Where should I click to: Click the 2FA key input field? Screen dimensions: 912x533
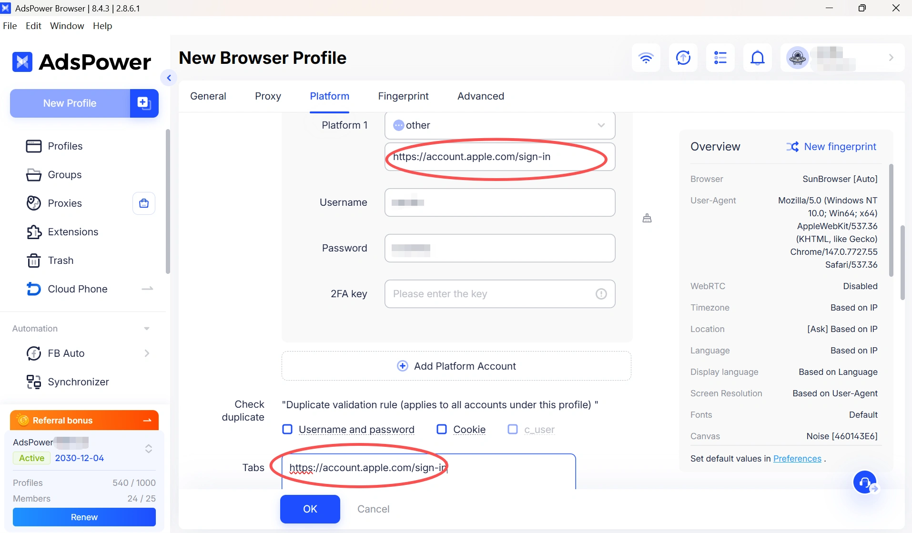500,294
